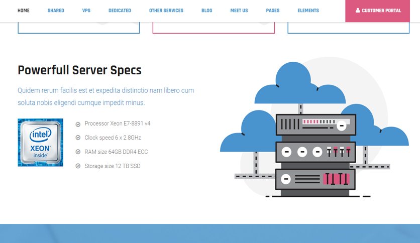Screen dimensions: 420x243
Task: Select the text 'Storage size 12 TB SSD'
Action: (x=113, y=166)
